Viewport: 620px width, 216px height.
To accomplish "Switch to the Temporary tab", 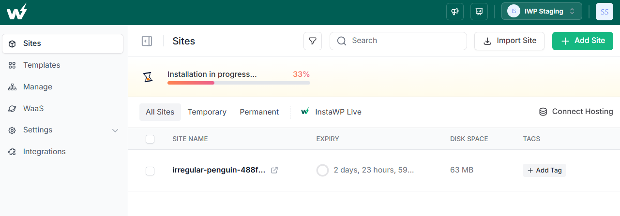I will click(207, 112).
